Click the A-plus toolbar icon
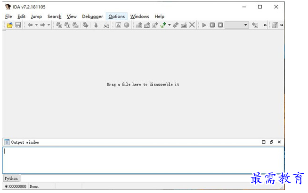Image resolution: width=308 pixels, height=193 pixels. (155, 25)
